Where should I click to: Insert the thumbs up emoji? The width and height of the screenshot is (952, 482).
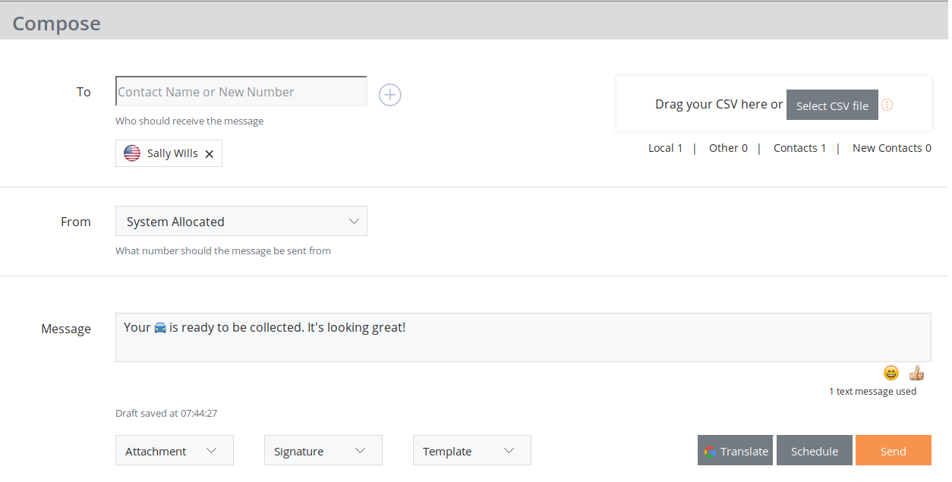916,373
